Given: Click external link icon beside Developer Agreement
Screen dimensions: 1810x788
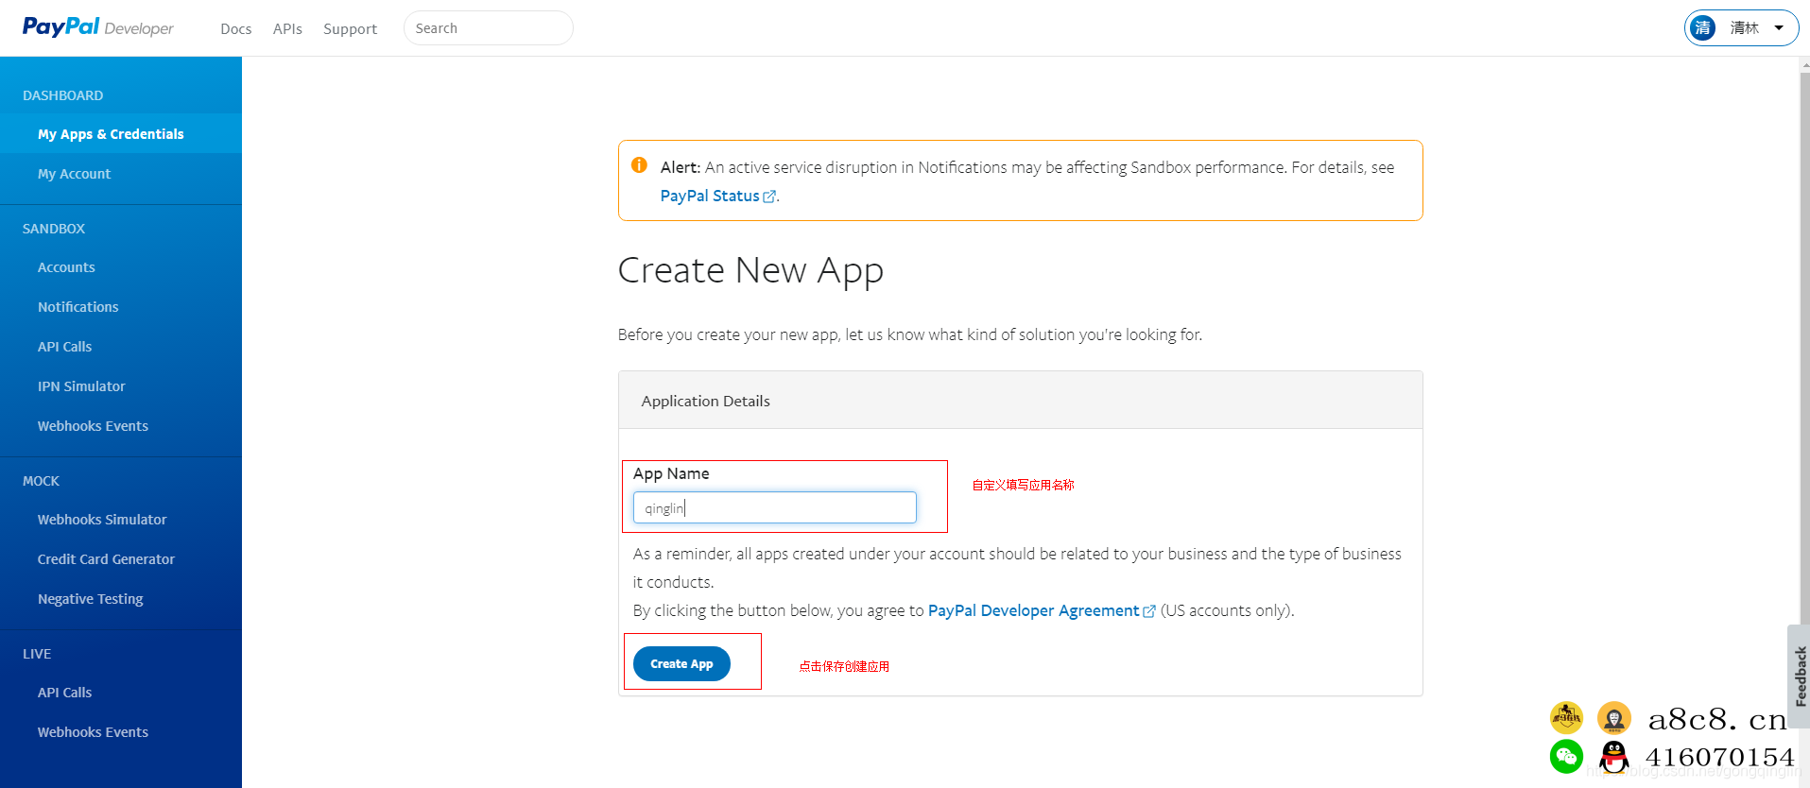Looking at the screenshot, I should click(x=1149, y=611).
